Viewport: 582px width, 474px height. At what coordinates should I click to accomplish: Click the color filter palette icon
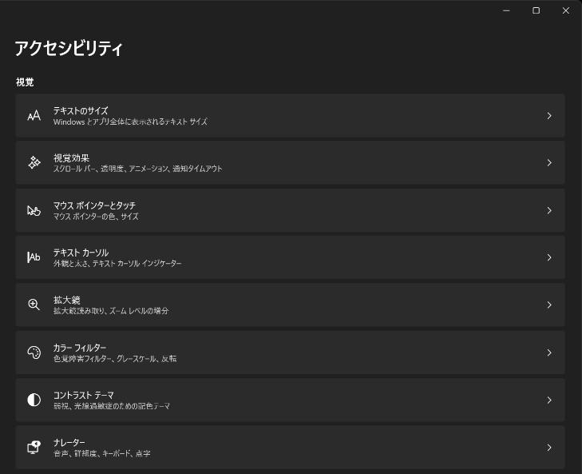click(34, 353)
